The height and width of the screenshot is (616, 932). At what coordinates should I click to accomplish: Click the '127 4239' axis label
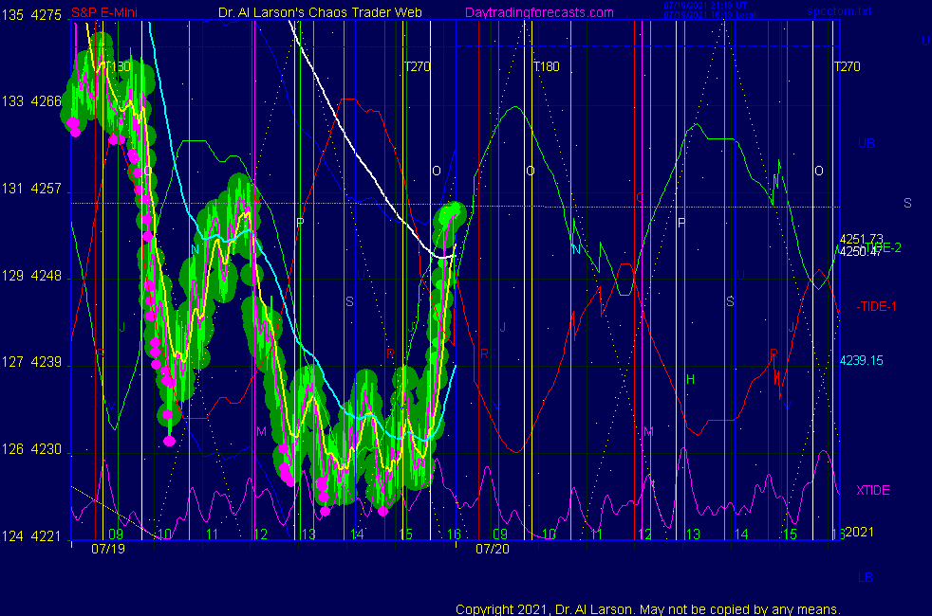point(31,362)
